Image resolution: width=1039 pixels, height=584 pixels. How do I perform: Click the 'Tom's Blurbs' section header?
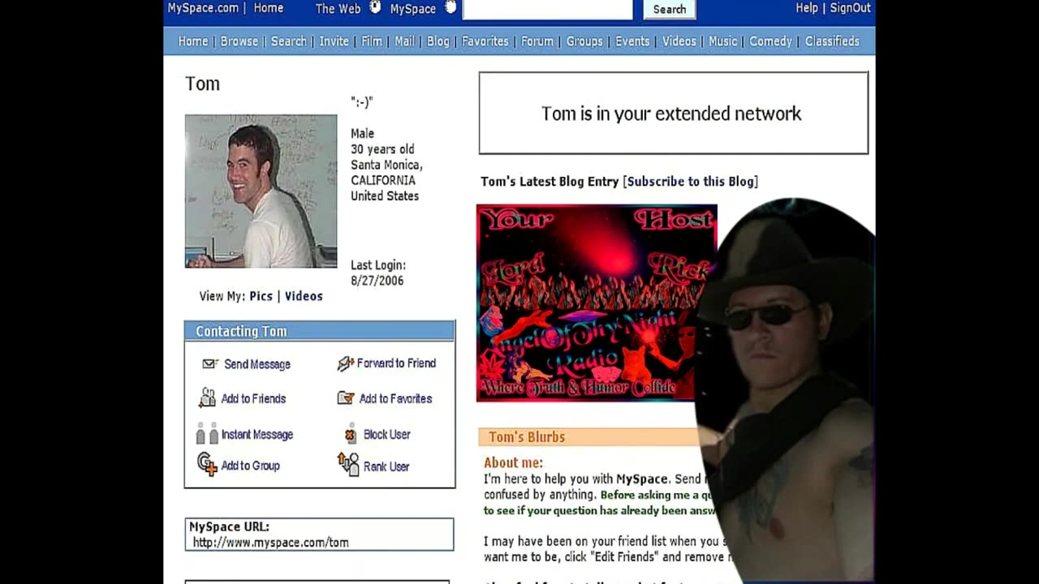click(588, 437)
